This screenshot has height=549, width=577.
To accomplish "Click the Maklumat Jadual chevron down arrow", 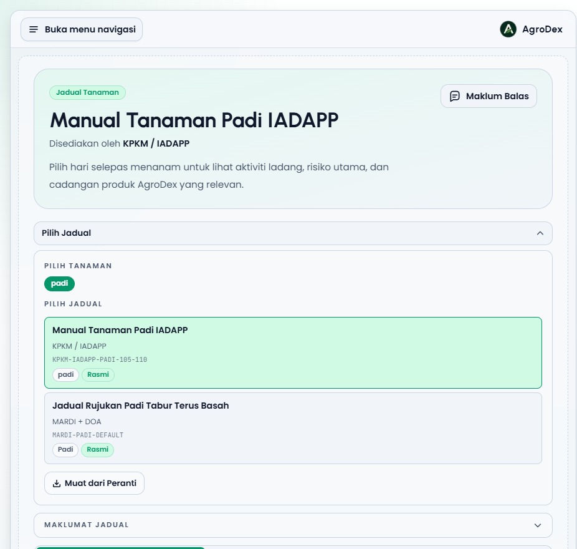I will coord(538,525).
